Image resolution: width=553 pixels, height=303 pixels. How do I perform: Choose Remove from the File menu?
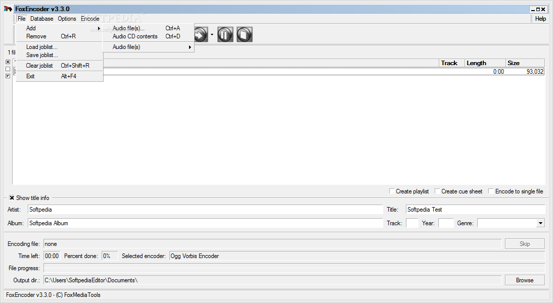(59, 36)
